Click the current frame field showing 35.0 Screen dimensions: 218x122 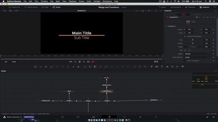point(156,62)
